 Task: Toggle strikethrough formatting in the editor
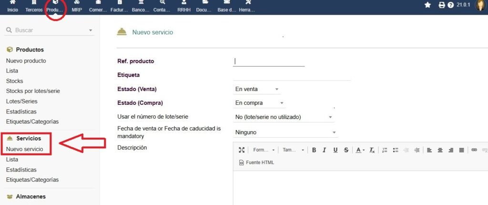pyautogui.click(x=346, y=150)
